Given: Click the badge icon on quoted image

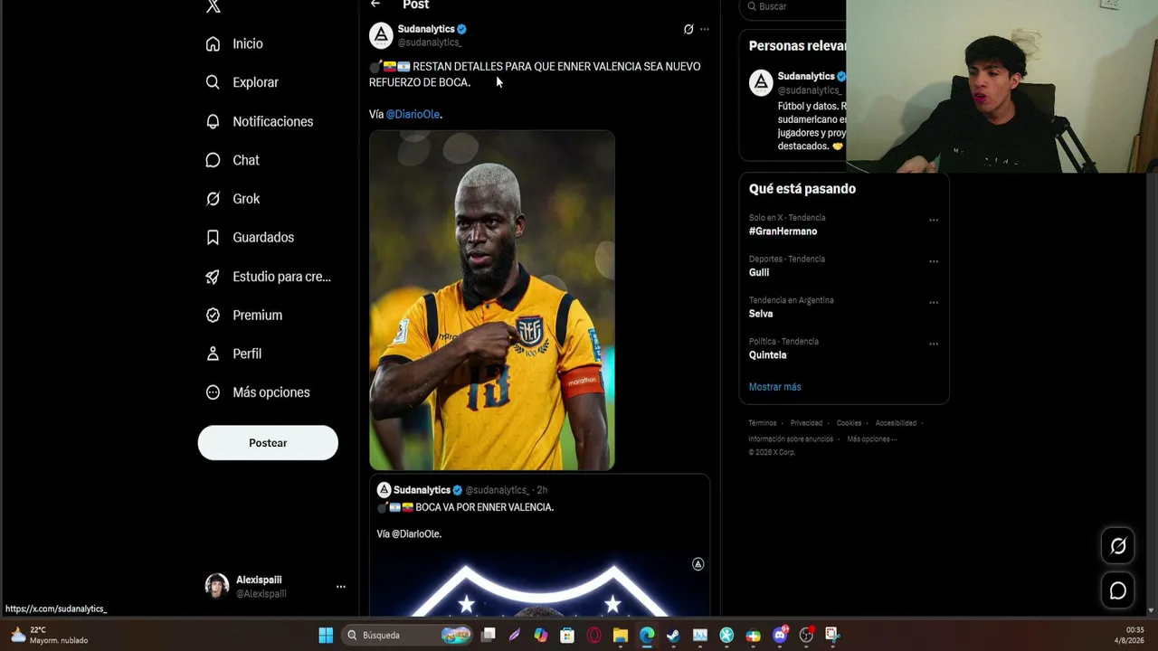Looking at the screenshot, I should 698,564.
